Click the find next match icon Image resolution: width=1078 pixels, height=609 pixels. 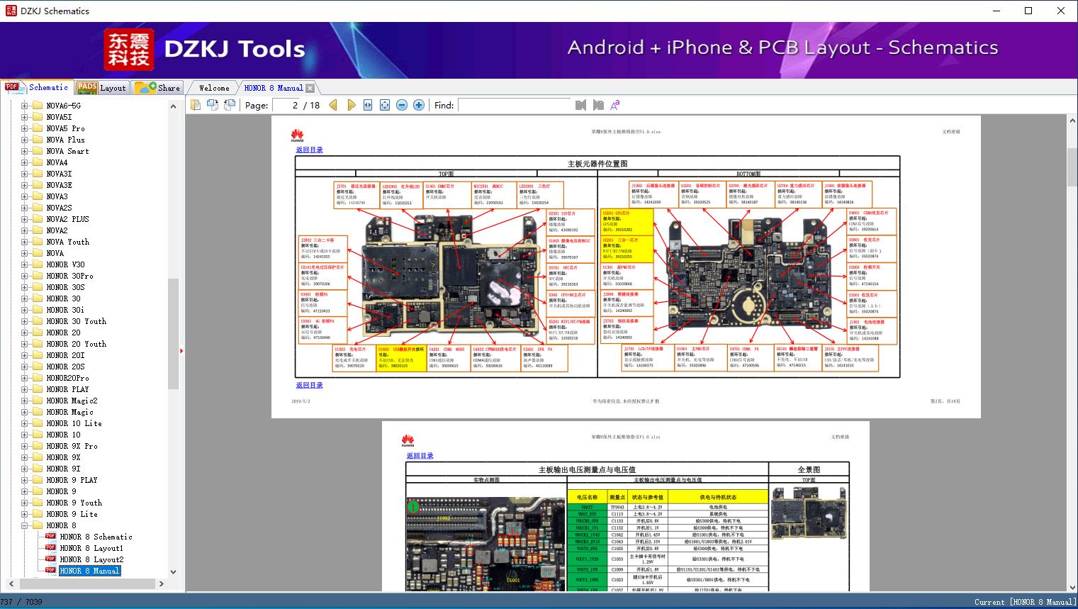(598, 105)
